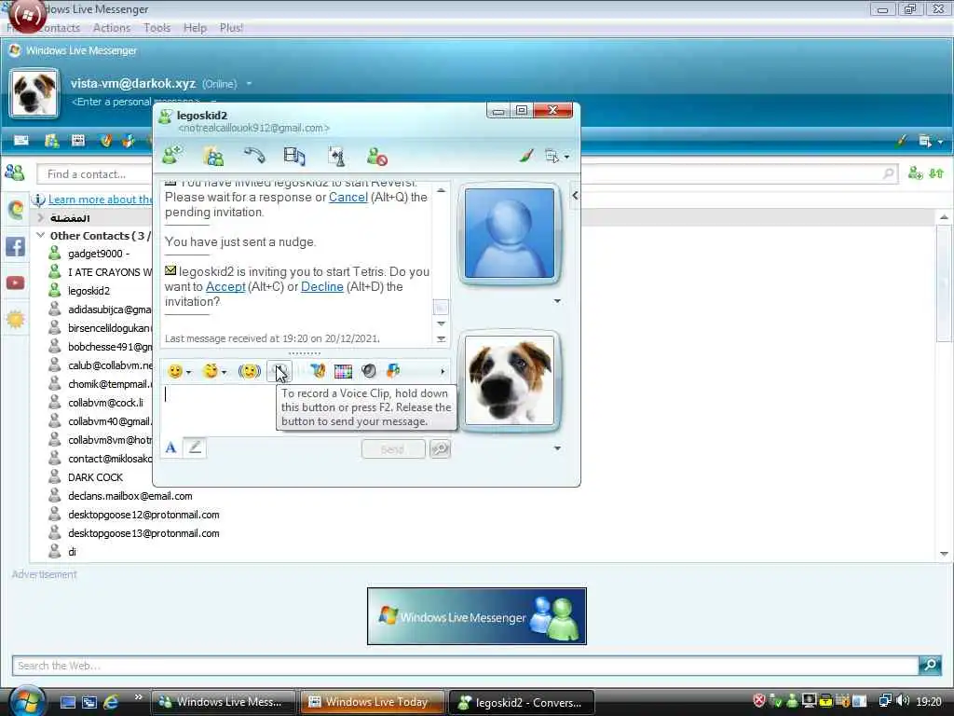Image resolution: width=954 pixels, height=716 pixels.
Task: Open conversation window show menu dropdown
Action: pyautogui.click(x=557, y=157)
